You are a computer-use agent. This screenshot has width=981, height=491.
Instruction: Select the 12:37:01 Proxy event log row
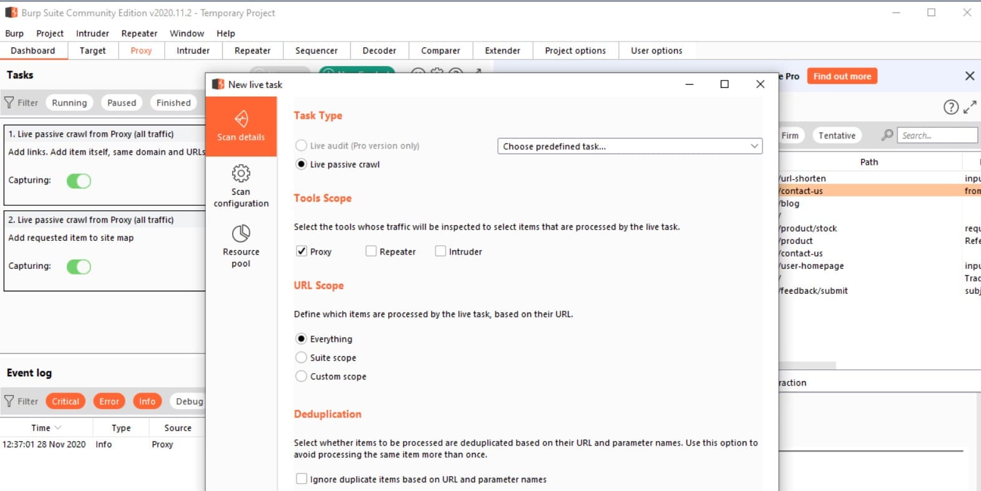103,444
